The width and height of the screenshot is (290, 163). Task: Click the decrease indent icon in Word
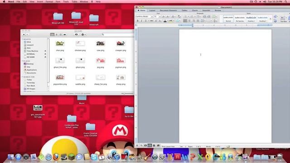click(204, 17)
